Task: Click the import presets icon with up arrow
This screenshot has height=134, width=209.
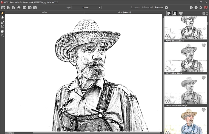Action: tap(24, 7)
